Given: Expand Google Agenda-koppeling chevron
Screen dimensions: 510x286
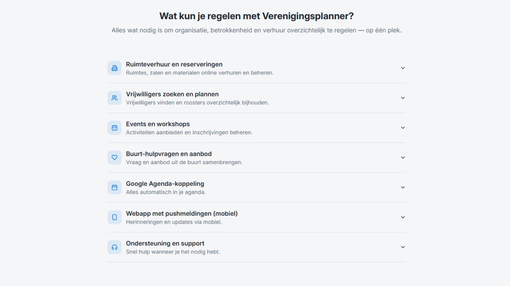Looking at the screenshot, I should point(403,187).
